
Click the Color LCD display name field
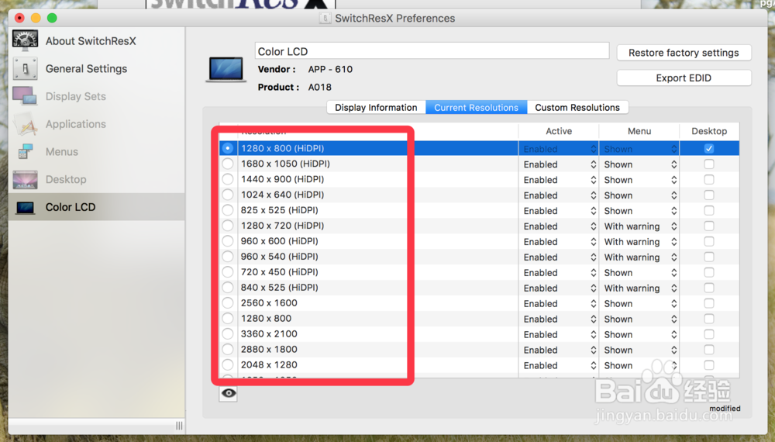pos(432,51)
